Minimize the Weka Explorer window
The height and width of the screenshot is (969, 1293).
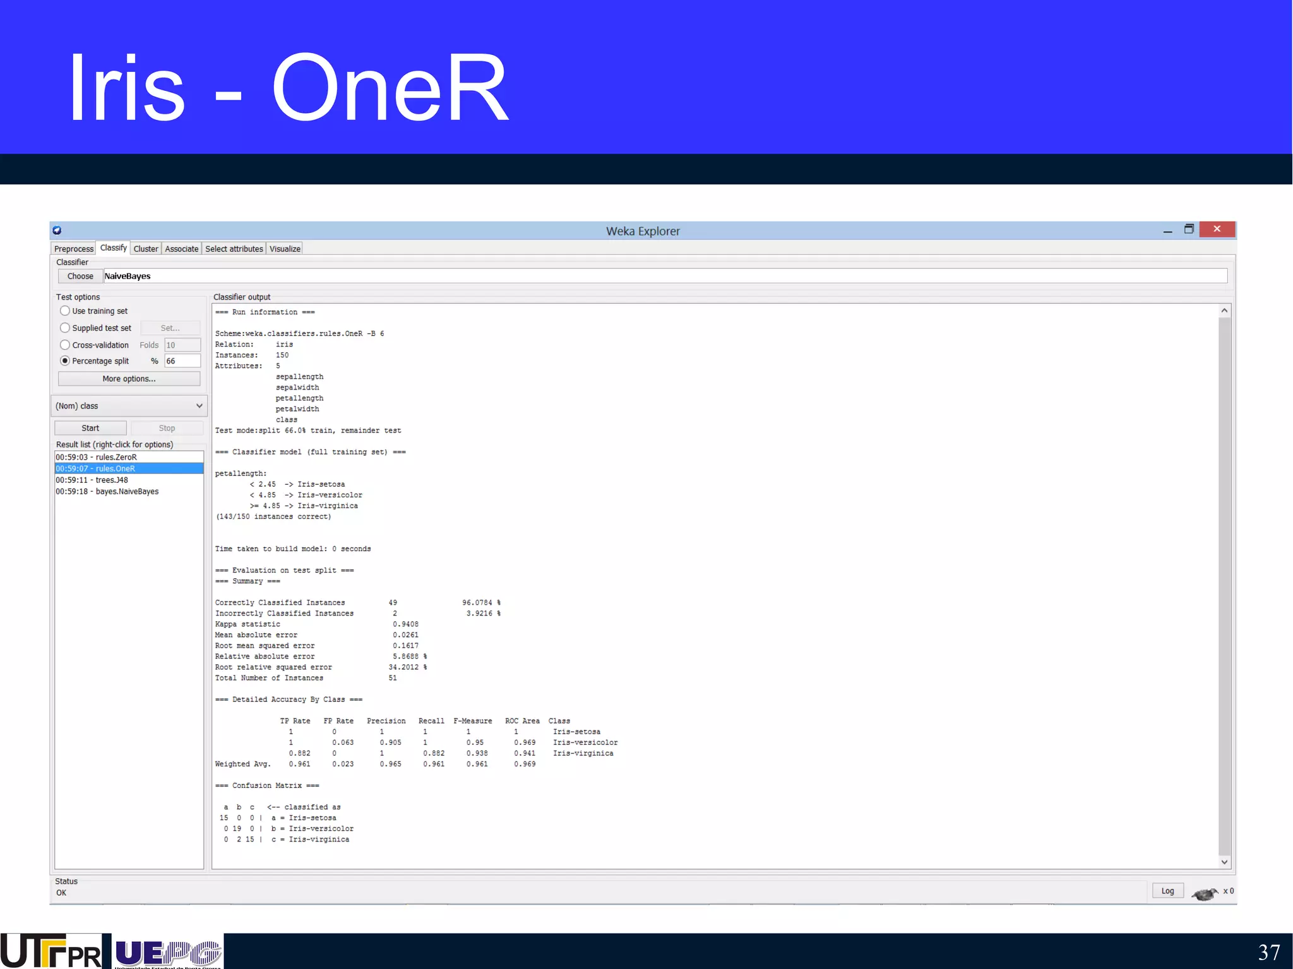coord(1167,231)
